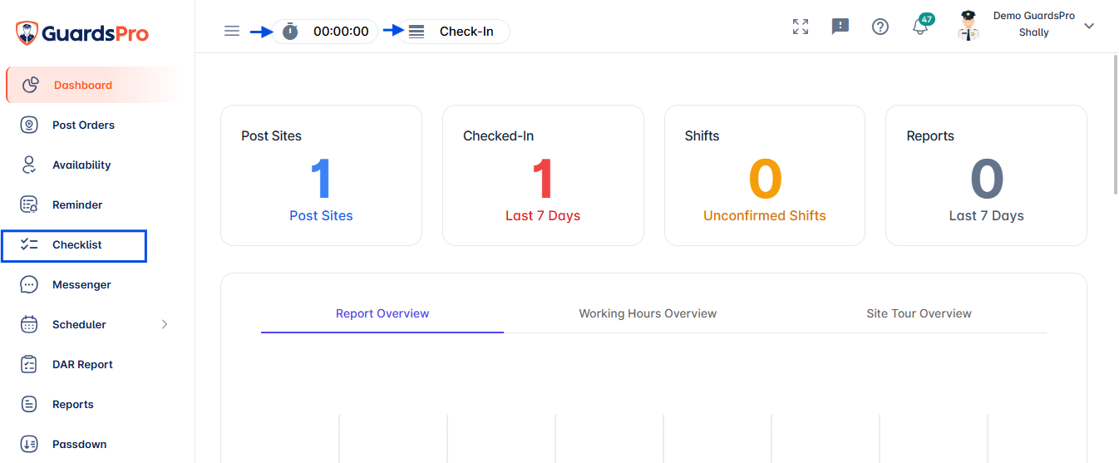Click the blue Post Sites count 1
1119x463 pixels.
coord(321,178)
